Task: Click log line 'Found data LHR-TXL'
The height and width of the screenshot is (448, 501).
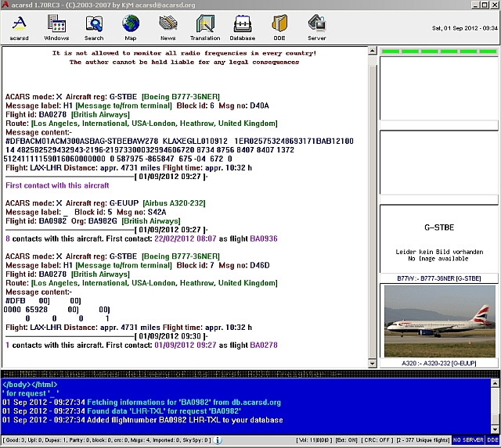Action: [x=122, y=411]
